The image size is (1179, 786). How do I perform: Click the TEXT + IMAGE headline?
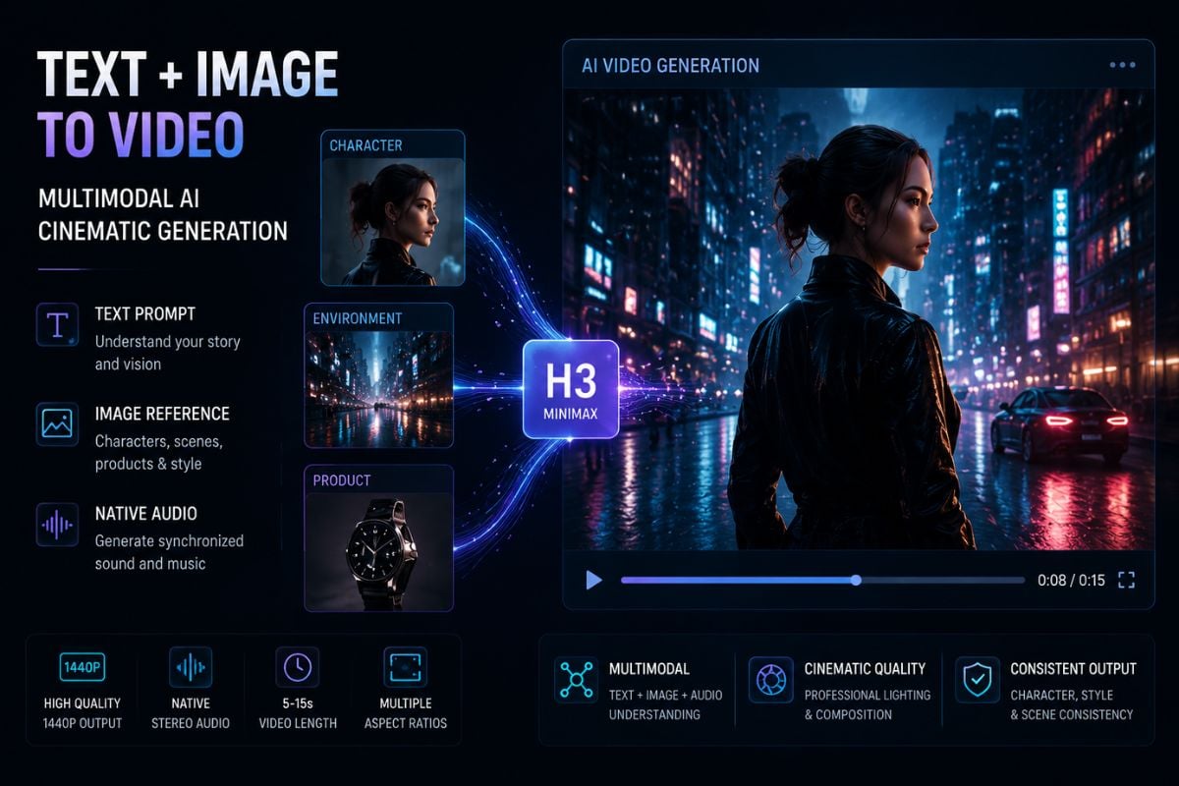(188, 74)
